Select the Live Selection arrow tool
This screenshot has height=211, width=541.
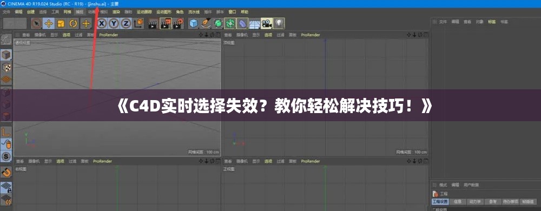click(x=36, y=23)
